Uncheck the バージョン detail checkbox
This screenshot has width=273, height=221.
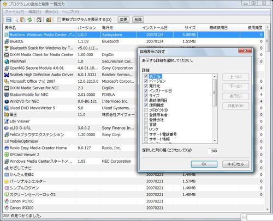(146, 81)
